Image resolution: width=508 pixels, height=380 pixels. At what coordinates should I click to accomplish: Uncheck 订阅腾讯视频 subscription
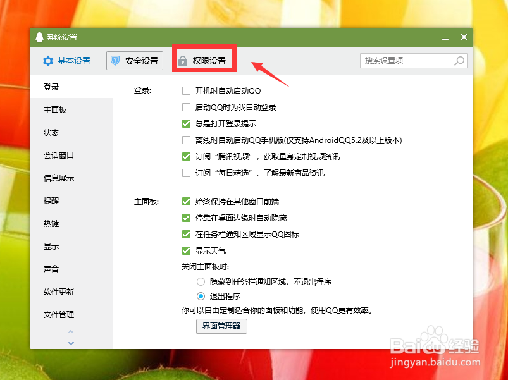pyautogui.click(x=187, y=156)
